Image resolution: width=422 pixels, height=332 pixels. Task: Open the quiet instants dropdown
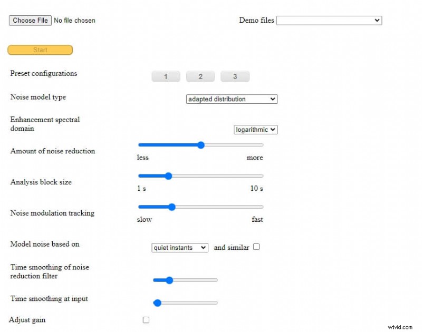pos(180,248)
